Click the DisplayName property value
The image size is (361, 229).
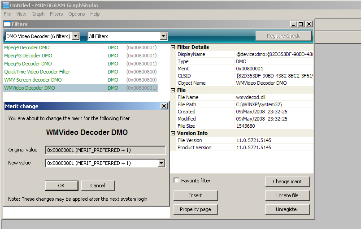click(x=274, y=54)
